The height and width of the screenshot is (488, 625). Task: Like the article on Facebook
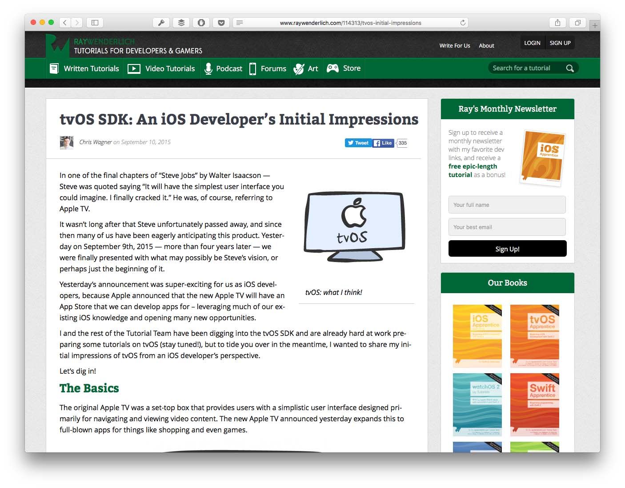click(x=383, y=143)
